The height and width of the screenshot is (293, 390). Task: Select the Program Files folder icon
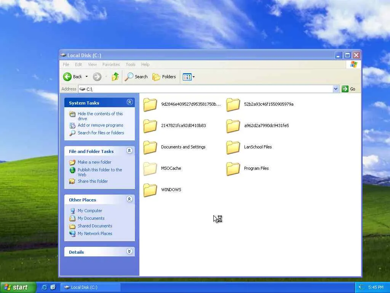pyautogui.click(x=233, y=169)
